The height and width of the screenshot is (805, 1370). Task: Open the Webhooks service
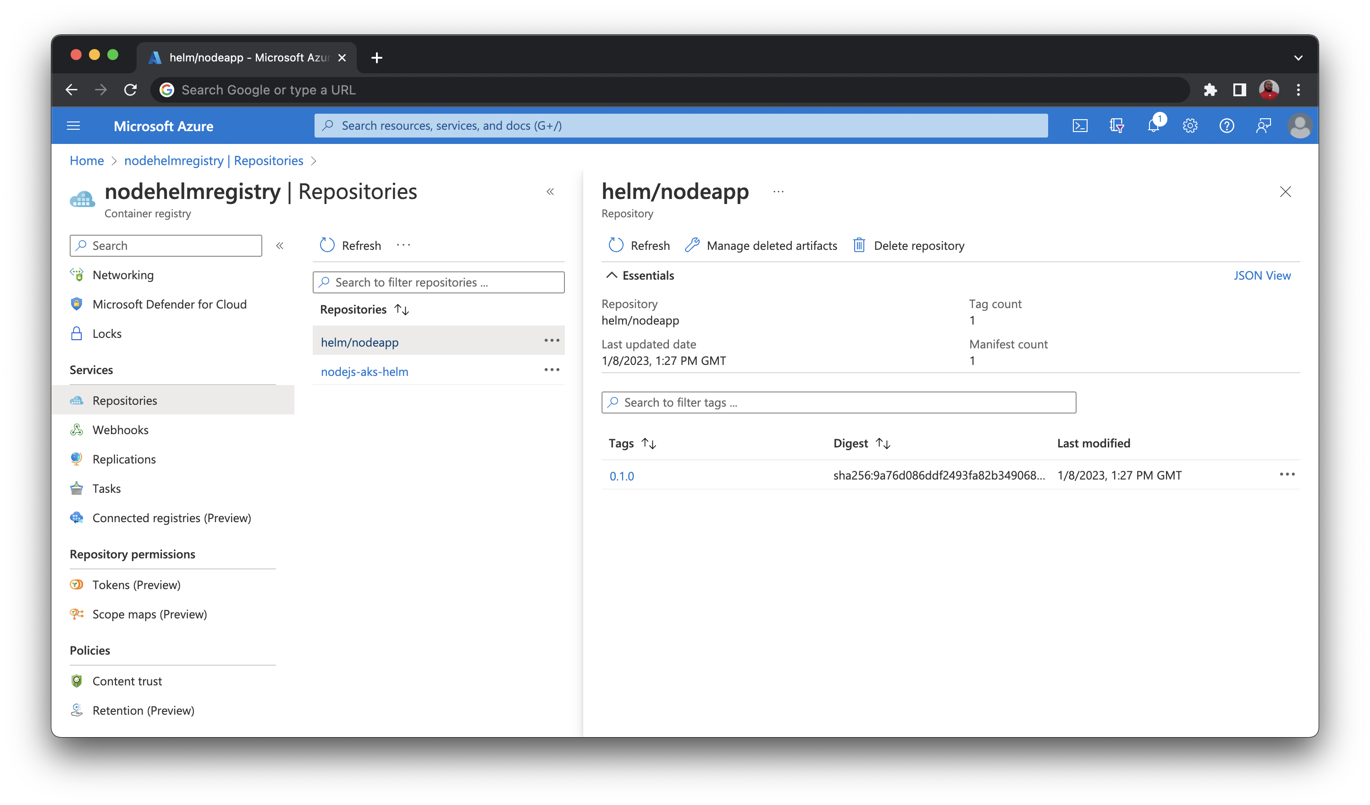(120, 430)
